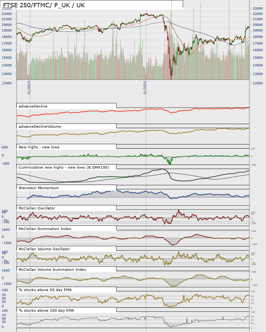The height and width of the screenshot is (332, 266).
Task: Click left -1300 label of Volume Summation Index
Action: coord(7,284)
